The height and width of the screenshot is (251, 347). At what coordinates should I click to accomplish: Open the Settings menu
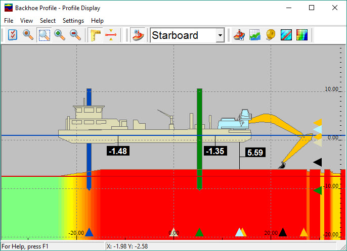click(73, 21)
